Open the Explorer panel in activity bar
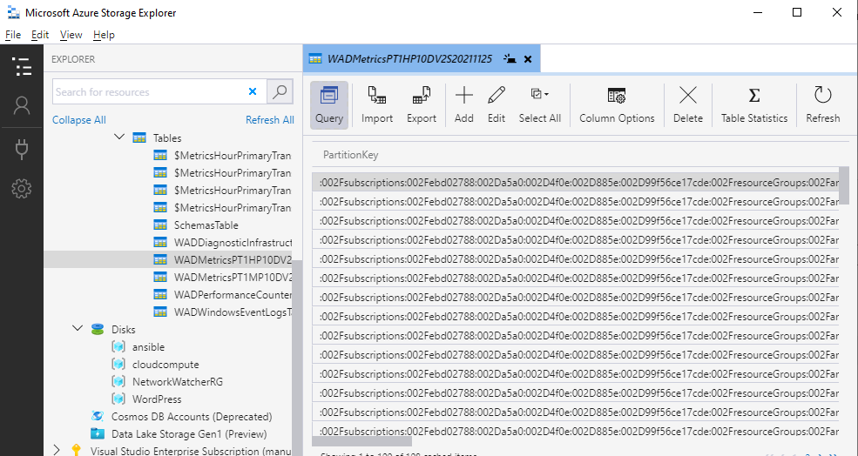 click(22, 66)
